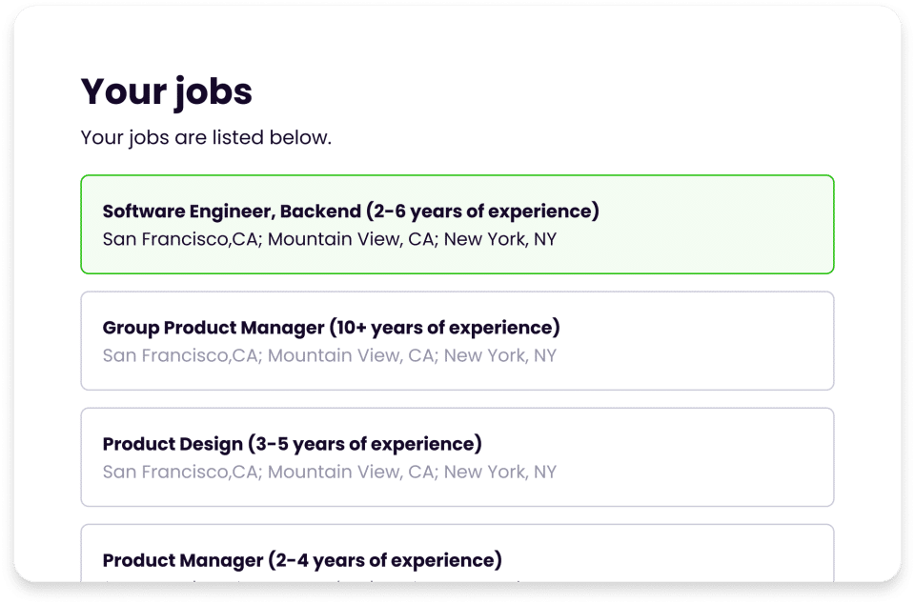Click "San Francisco,CA" under Group Product Manager
Image resolution: width=915 pixels, height=604 pixels.
pos(180,356)
